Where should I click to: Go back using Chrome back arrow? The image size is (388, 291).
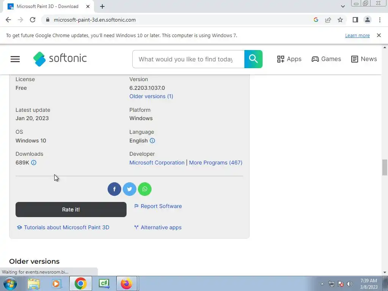[x=8, y=20]
